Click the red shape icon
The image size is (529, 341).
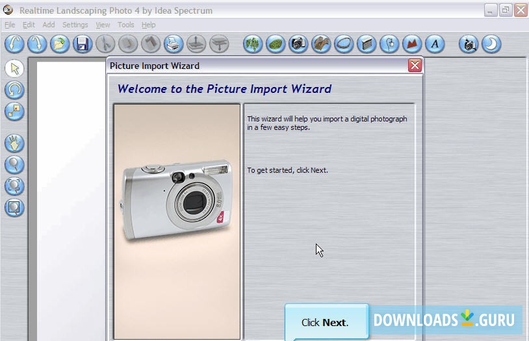click(x=412, y=44)
